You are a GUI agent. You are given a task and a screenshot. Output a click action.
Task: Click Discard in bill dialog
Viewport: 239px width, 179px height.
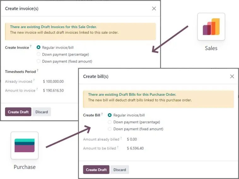119,170
